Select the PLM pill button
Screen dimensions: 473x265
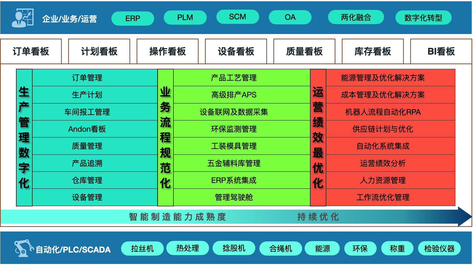[185, 17]
